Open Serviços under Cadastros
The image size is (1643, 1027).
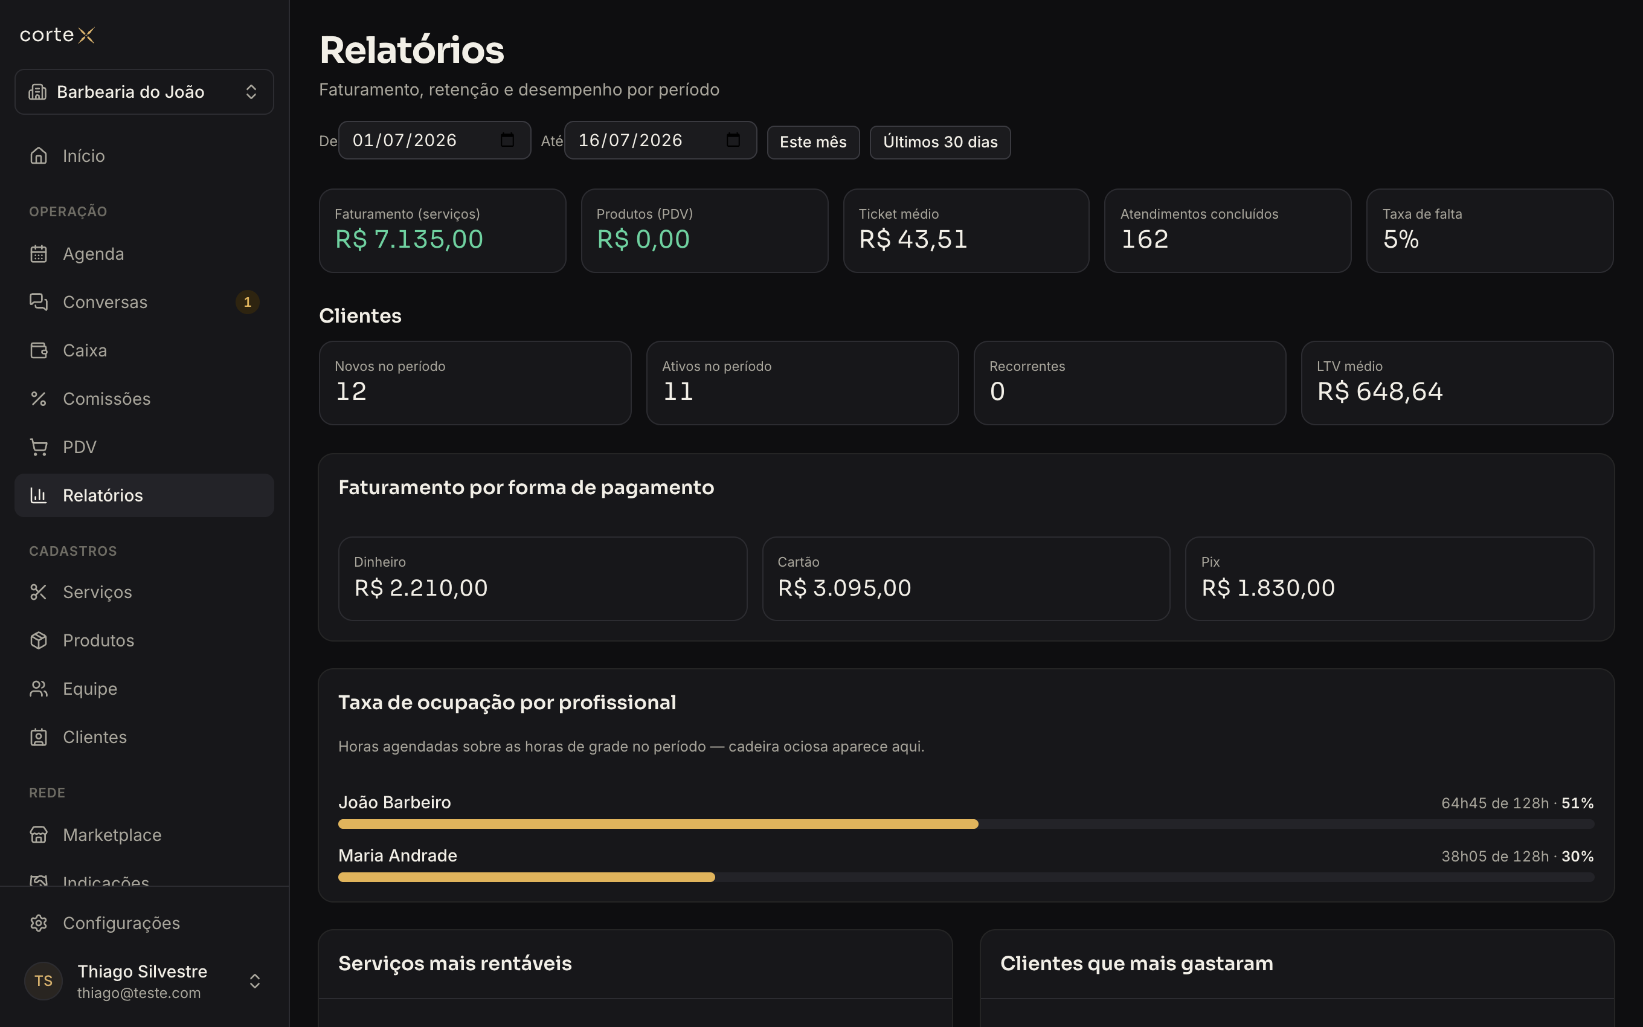coord(144,591)
